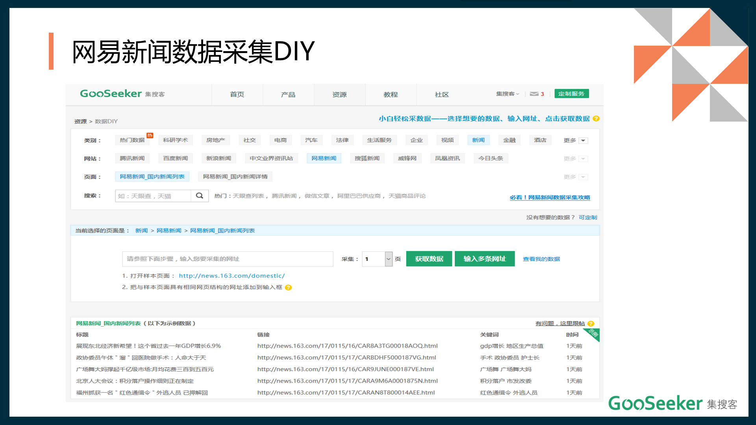The image size is (756, 425).
Task: Click title 广场舞大妈撑起千亿级市场
Action: pos(145,370)
